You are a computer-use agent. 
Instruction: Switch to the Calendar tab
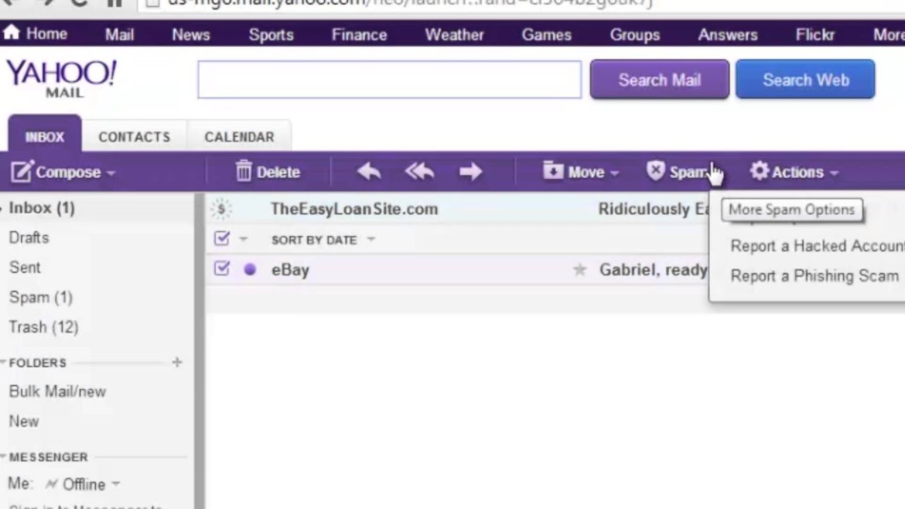pos(239,136)
